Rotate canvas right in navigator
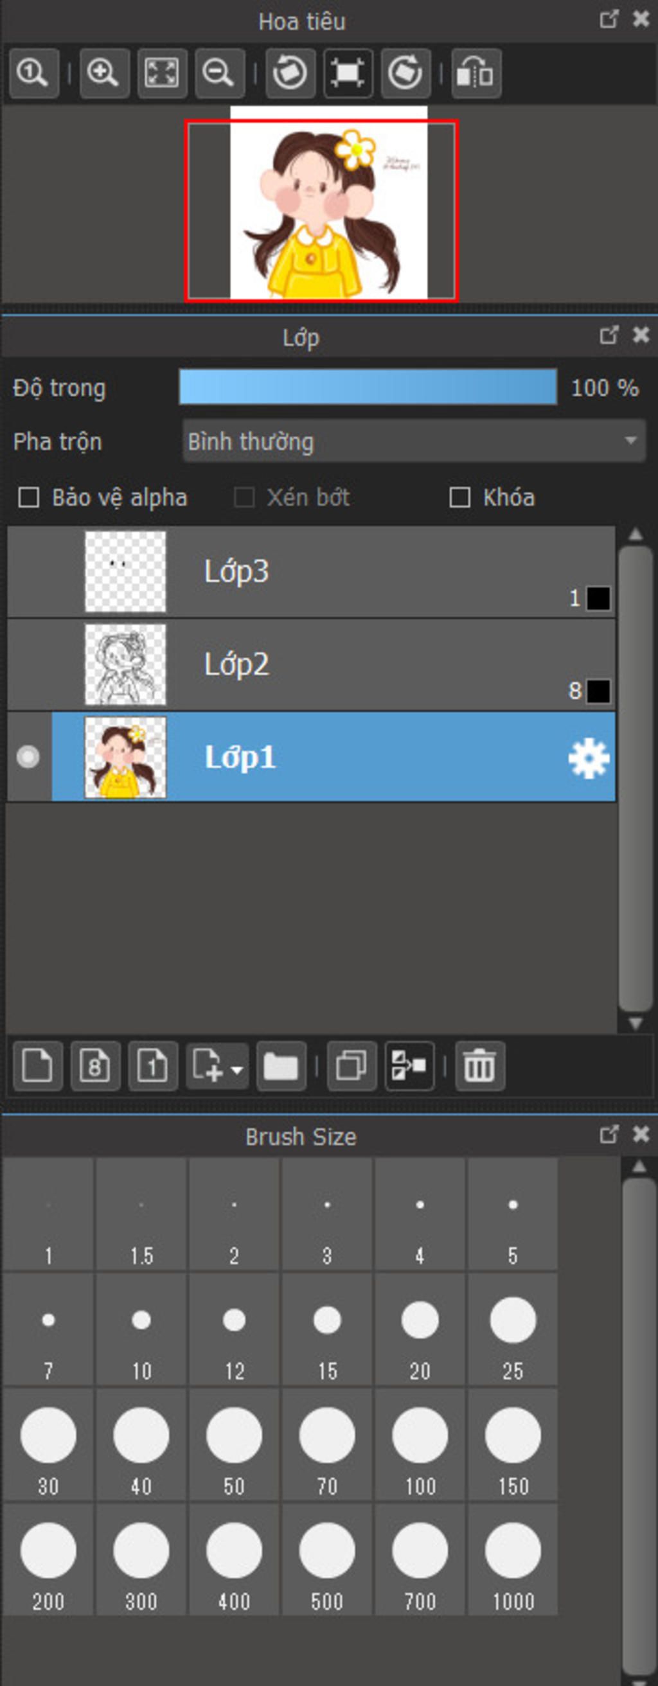Viewport: 658px width, 1686px height. (x=405, y=73)
